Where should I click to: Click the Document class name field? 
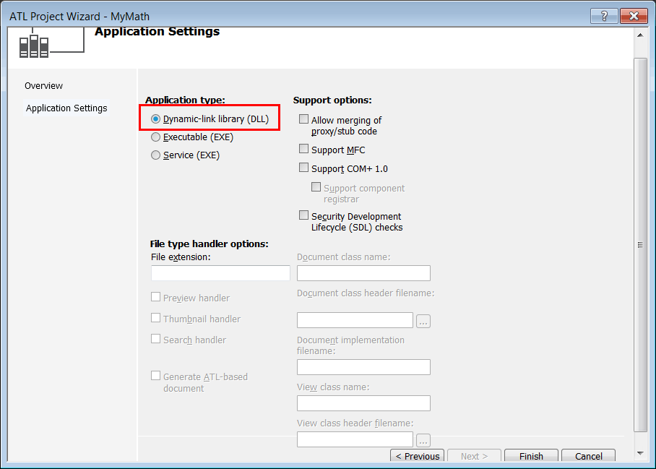(363, 273)
